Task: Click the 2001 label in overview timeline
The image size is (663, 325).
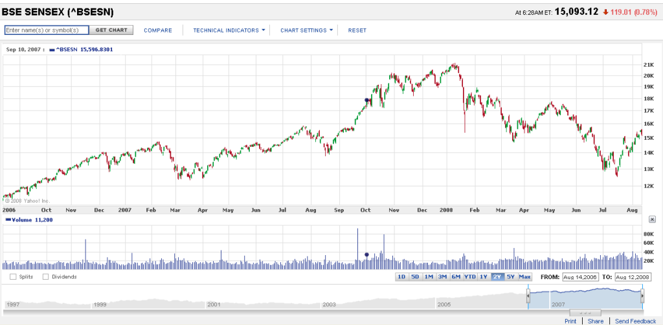Action: tap(214, 304)
